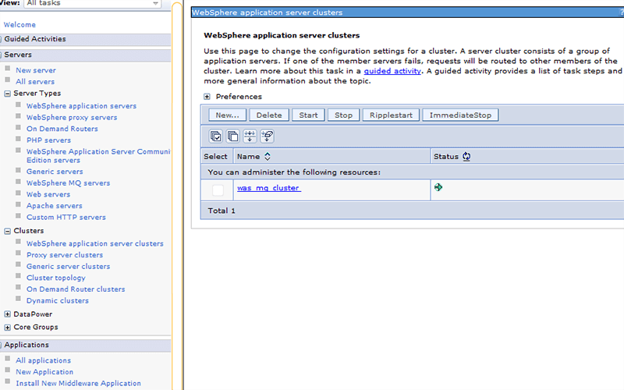Select PHP servers
The width and height of the screenshot is (624, 390).
point(48,140)
